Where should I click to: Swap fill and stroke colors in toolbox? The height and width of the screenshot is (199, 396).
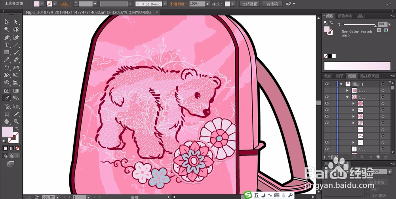click(17, 129)
